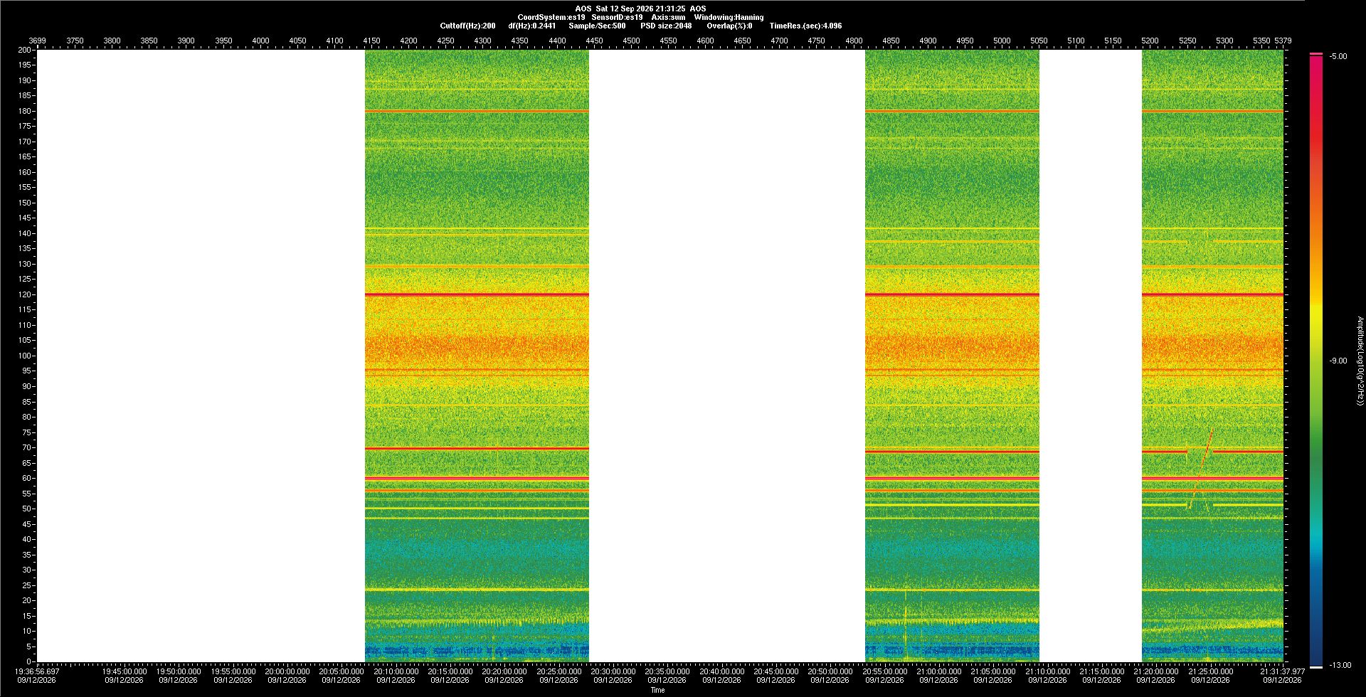This screenshot has width=1366, height=697.
Task: Select the red region of the color scale
Action: click(1316, 142)
